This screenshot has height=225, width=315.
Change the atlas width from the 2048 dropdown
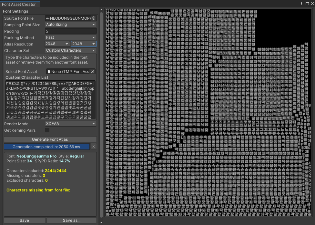57,44
